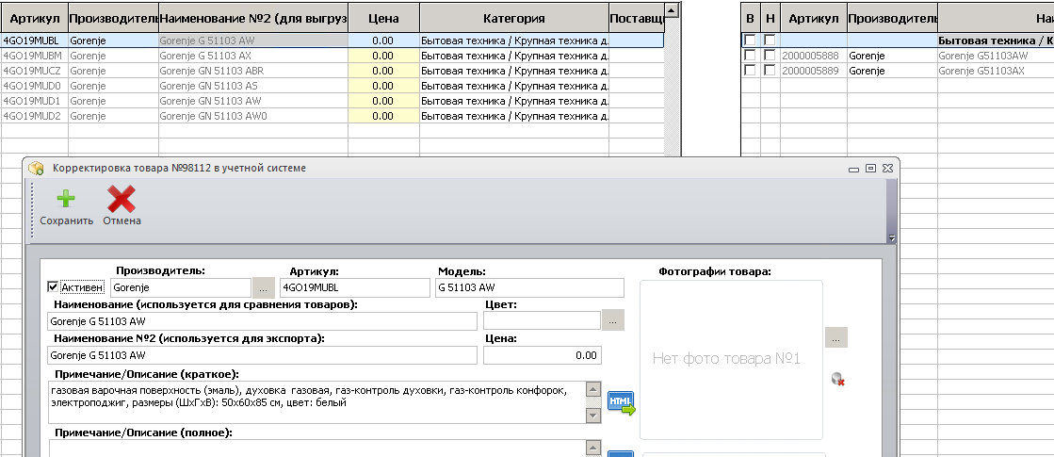Click Gorenje G51103AW name in right table

pos(983,55)
